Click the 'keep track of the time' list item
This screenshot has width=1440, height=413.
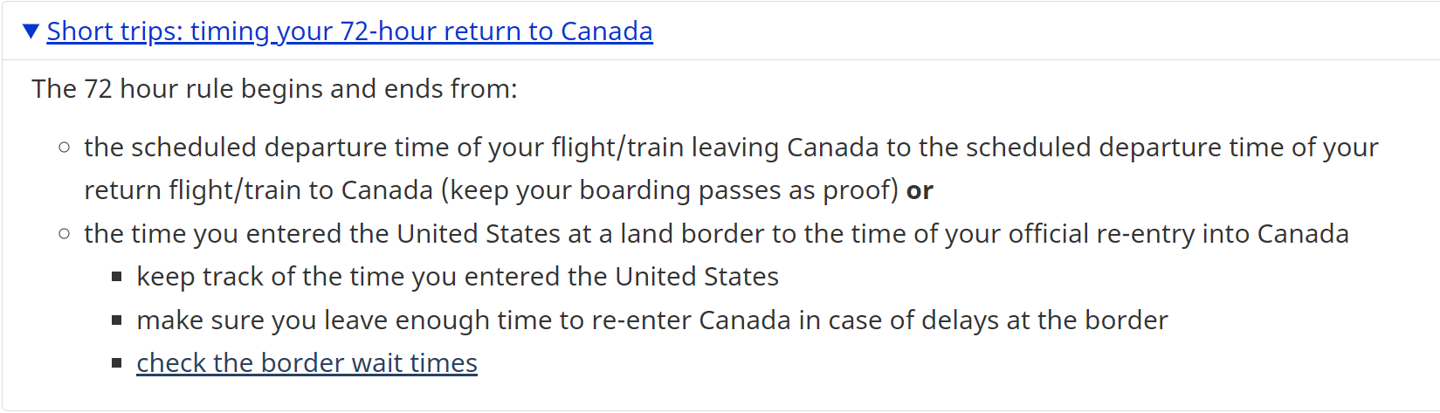click(x=457, y=277)
